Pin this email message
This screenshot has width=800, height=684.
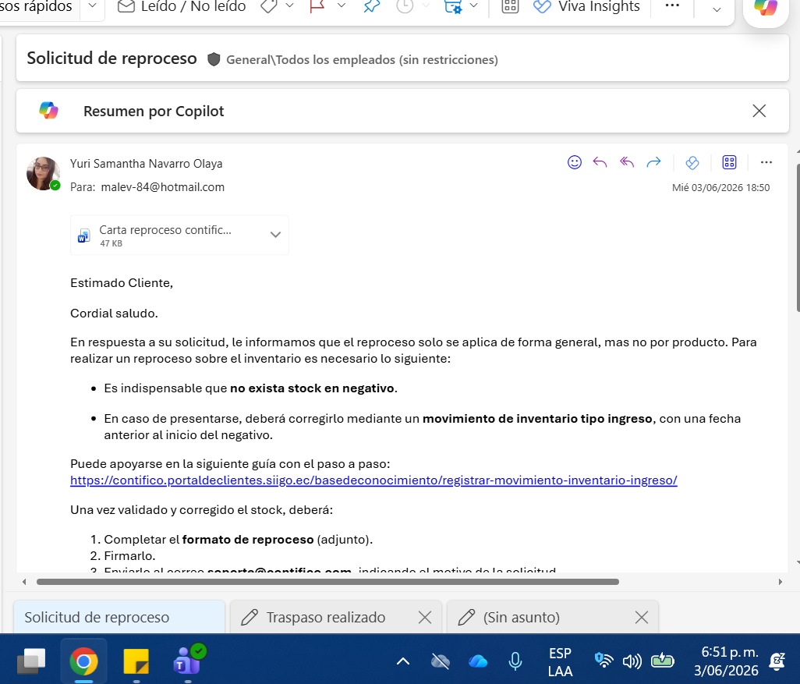(372, 6)
